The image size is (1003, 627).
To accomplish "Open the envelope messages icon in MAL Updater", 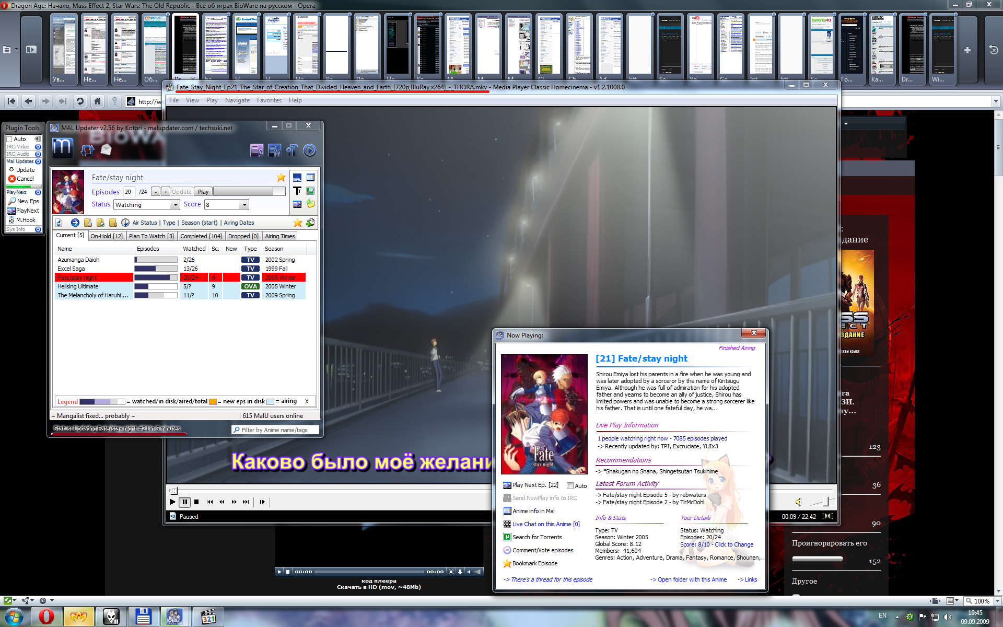I will (x=106, y=150).
